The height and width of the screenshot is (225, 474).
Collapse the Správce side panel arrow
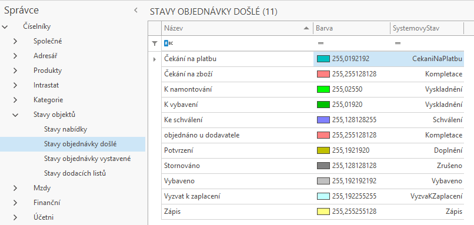tap(136, 10)
